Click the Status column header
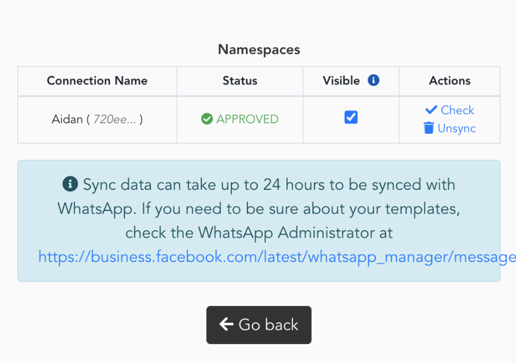516x363 pixels. click(240, 80)
